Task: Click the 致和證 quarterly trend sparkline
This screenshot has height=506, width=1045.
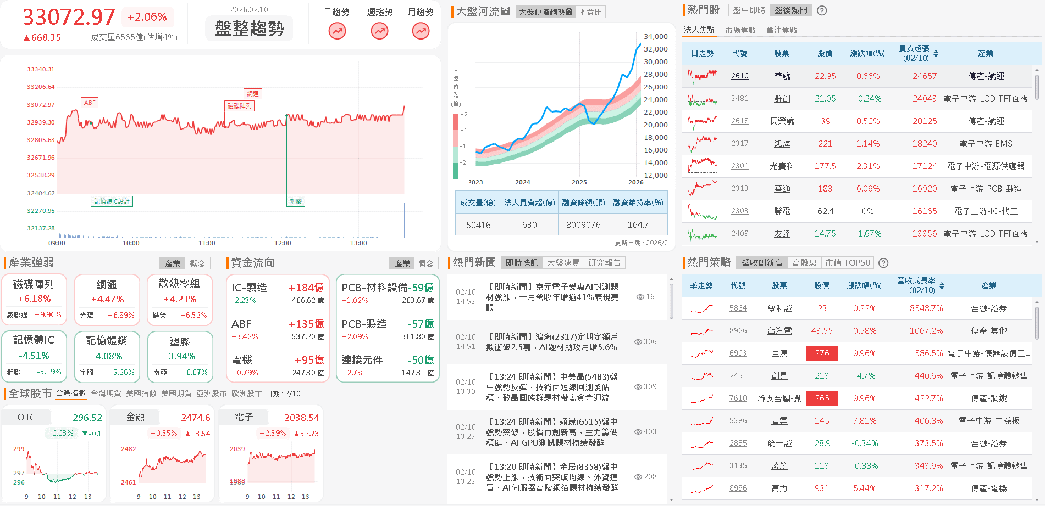Action: [701, 308]
